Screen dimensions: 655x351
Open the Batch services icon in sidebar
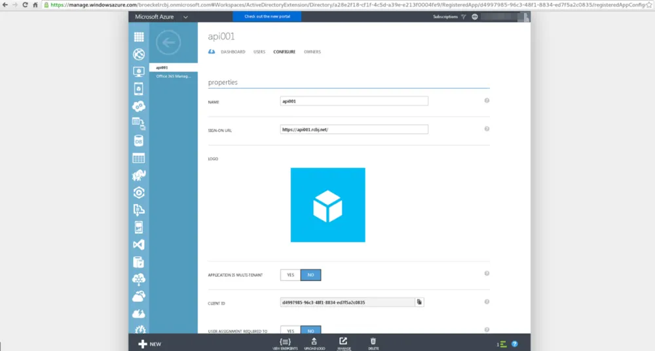139,124
